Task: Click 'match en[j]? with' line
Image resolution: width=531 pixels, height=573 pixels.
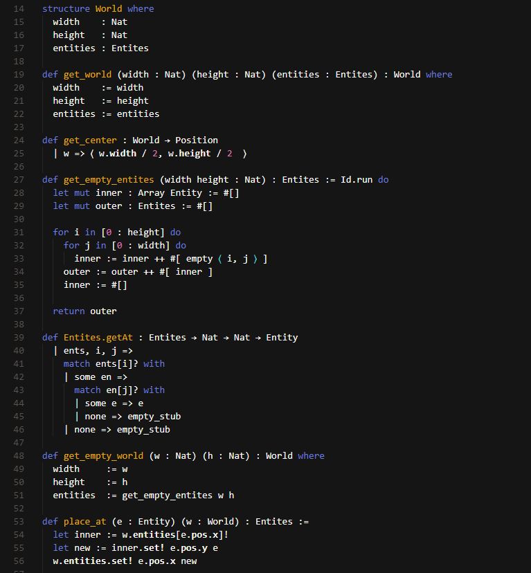Action: (119, 390)
